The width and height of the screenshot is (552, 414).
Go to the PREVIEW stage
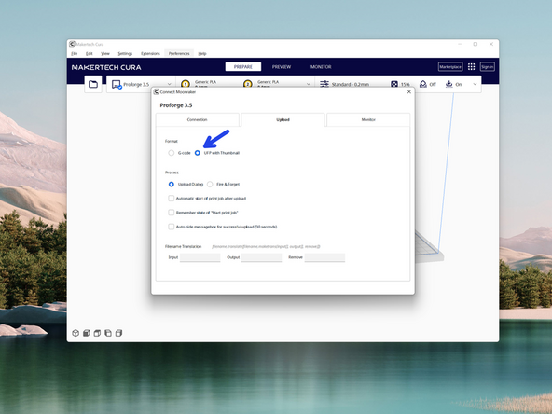point(282,66)
